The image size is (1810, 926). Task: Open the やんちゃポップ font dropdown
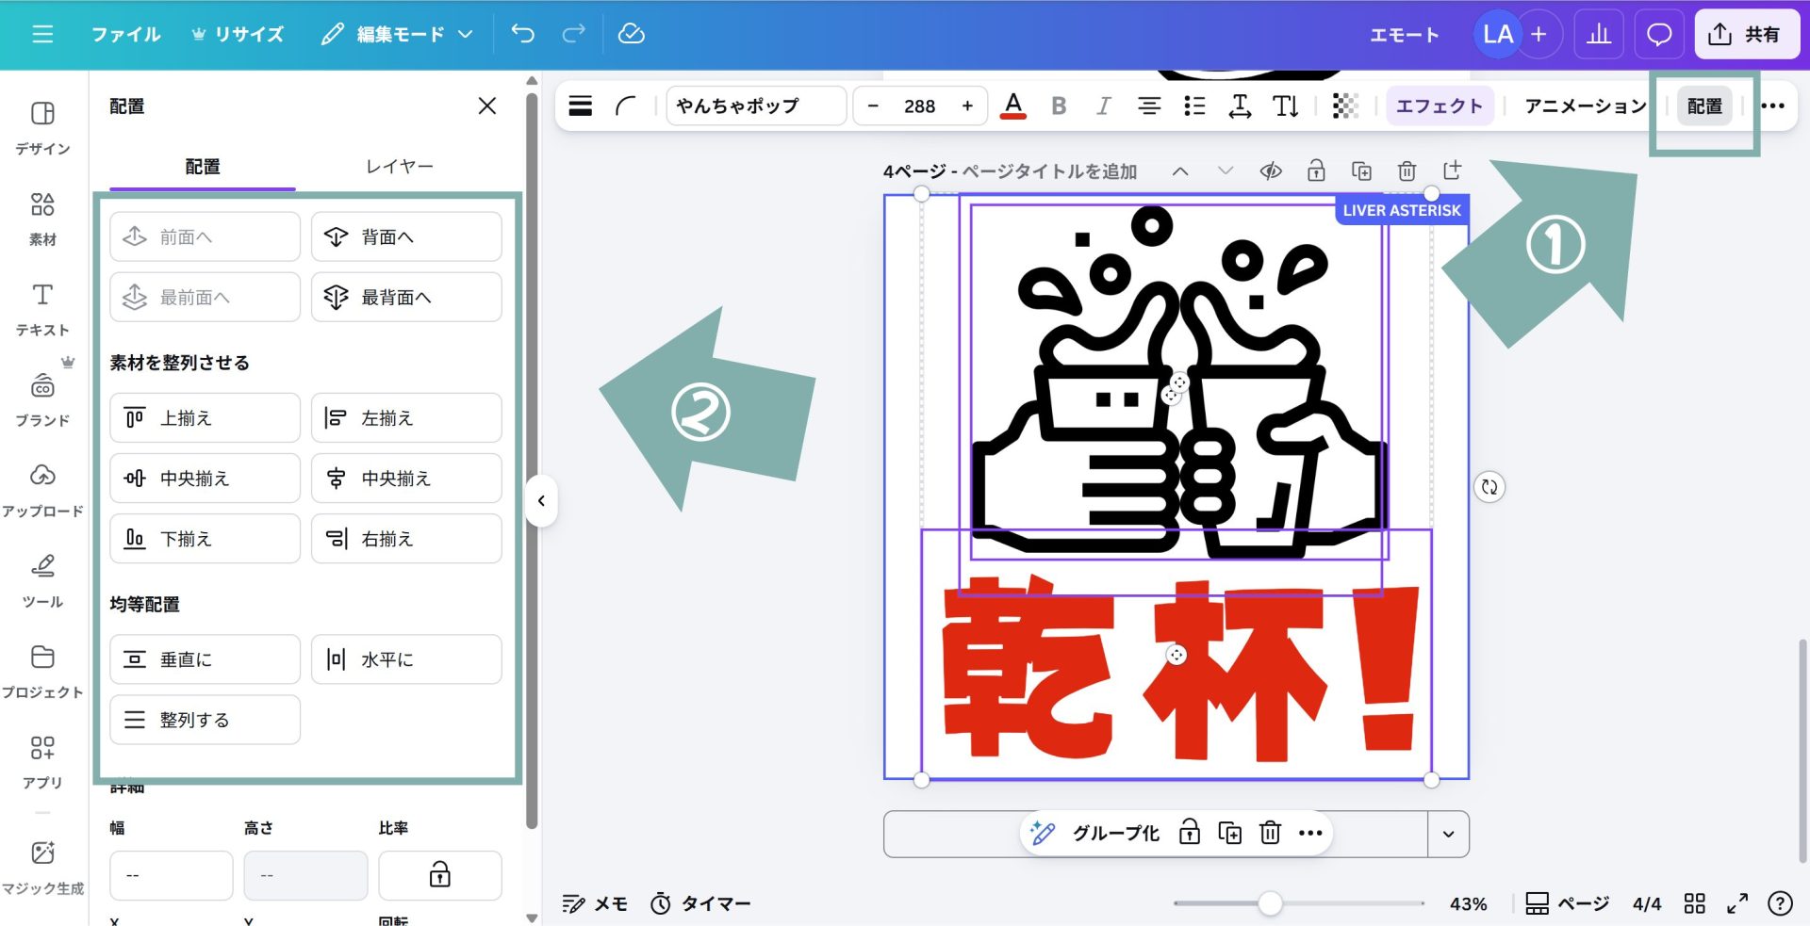[755, 106]
